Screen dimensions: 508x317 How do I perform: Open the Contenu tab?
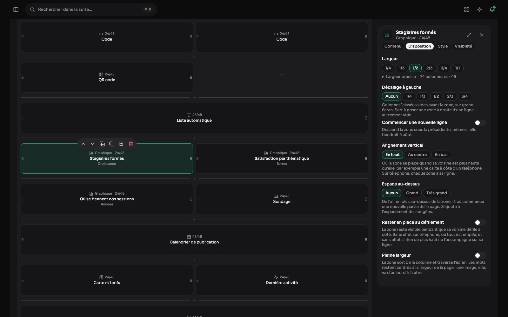[393, 46]
